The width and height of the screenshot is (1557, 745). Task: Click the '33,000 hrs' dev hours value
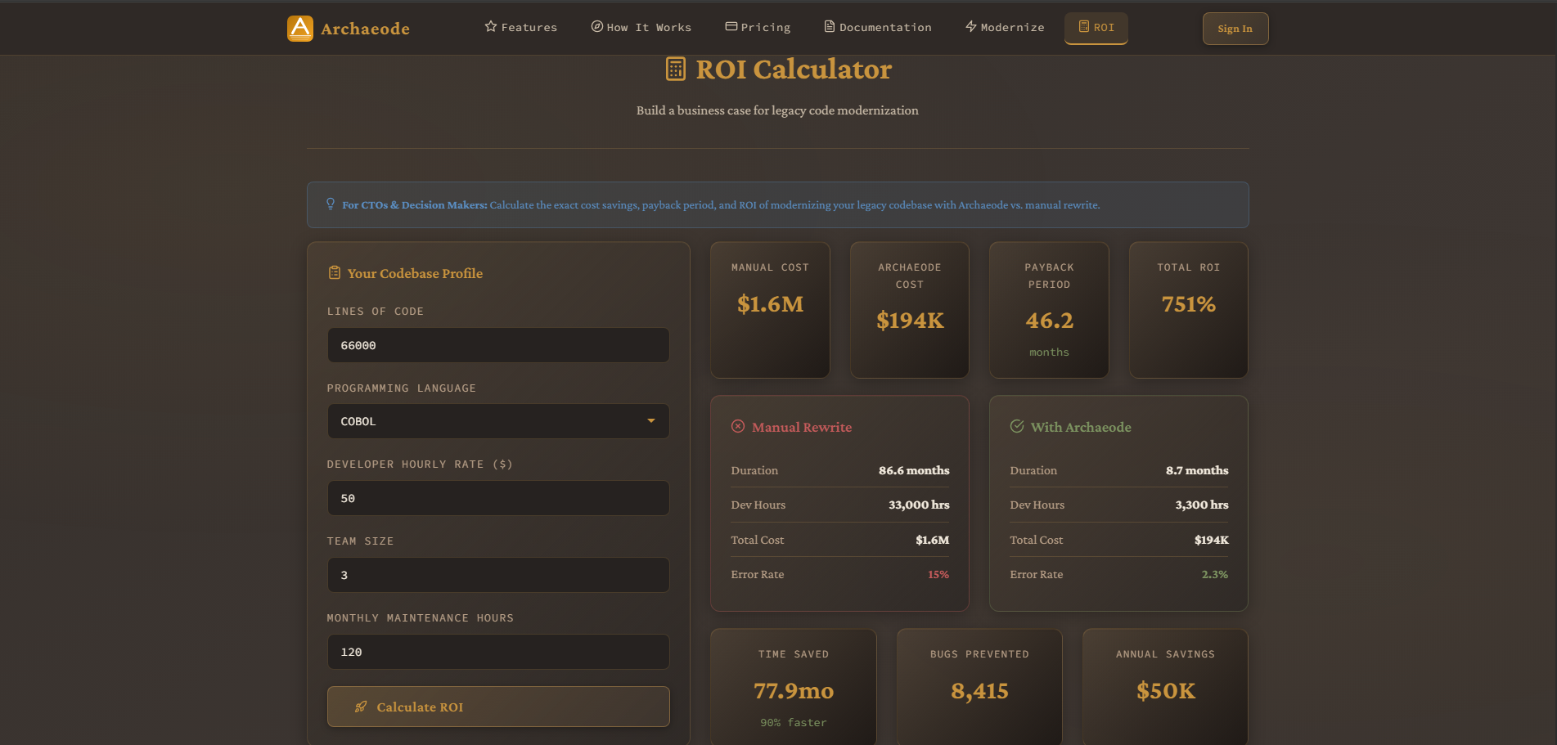click(919, 505)
